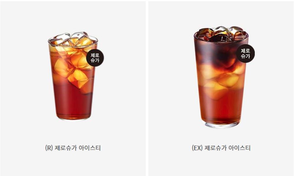Screen dimensions: 295x176
Task: Select the (EX) 제로슈가 아이스티 product name
Action: tap(221, 148)
